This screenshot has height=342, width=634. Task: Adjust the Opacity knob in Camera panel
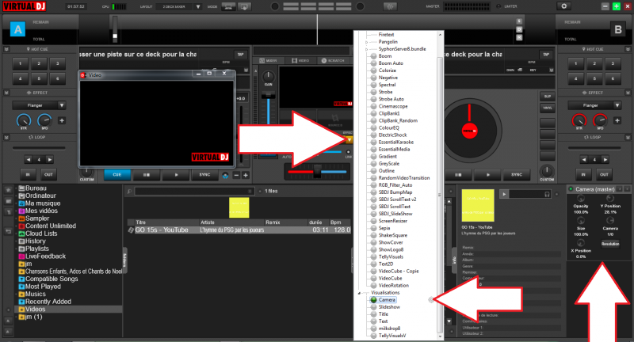581,198
